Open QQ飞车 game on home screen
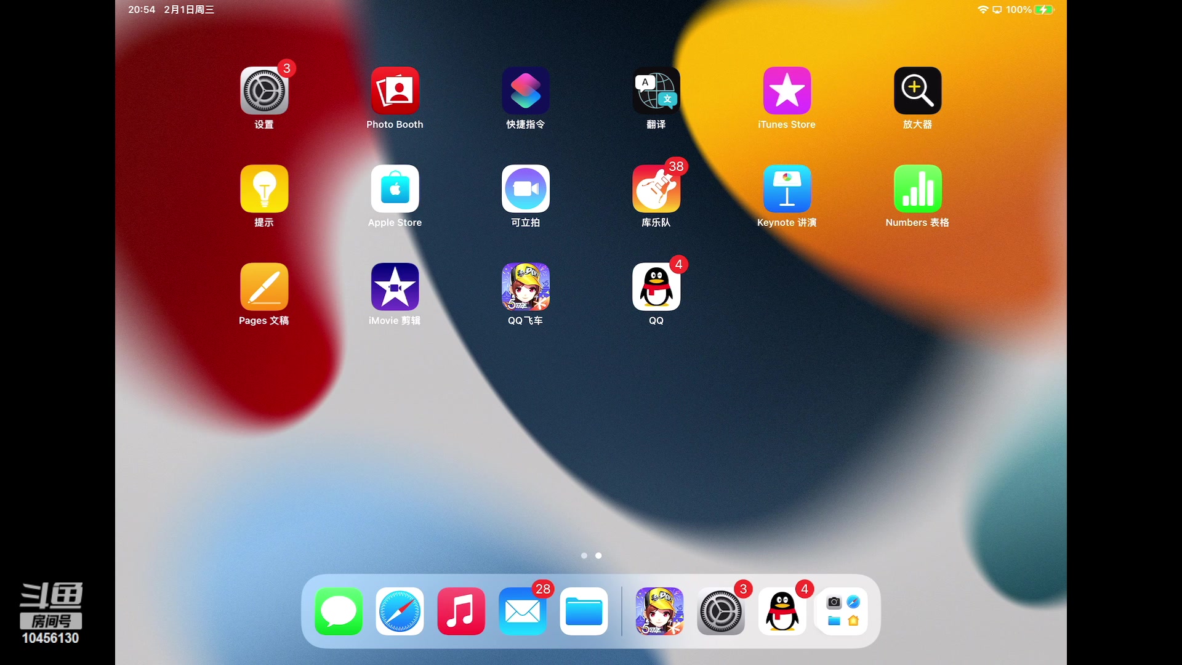This screenshot has width=1182, height=665. [525, 287]
